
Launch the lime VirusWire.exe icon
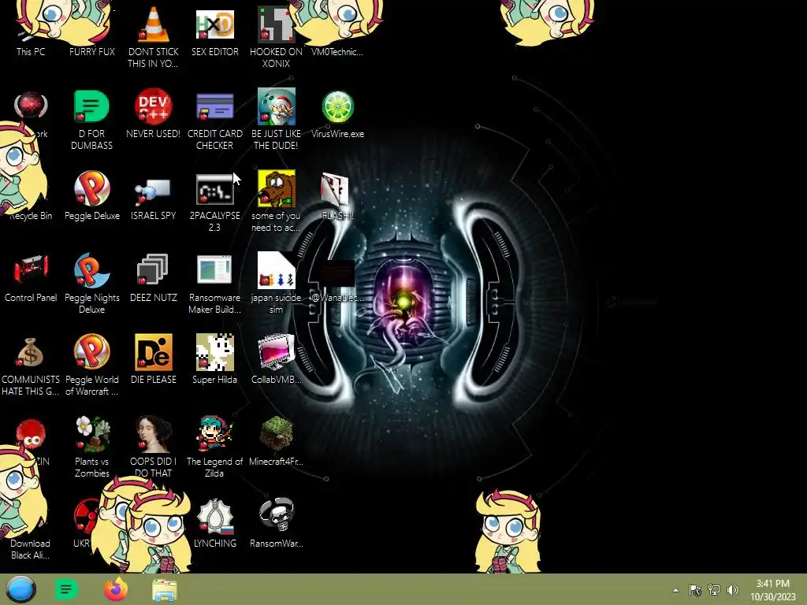coord(337,106)
